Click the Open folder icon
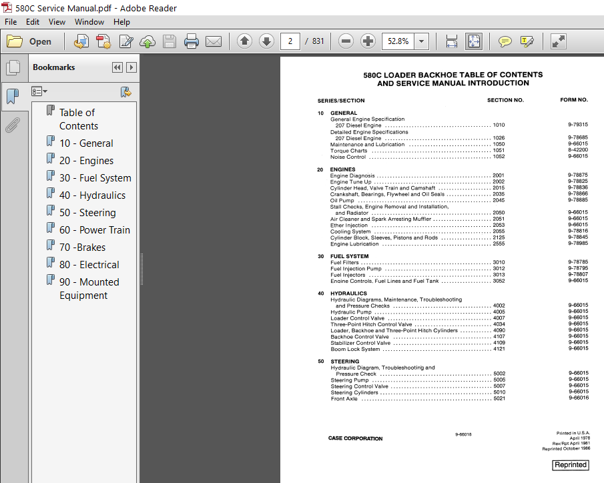The image size is (604, 483). [15, 41]
